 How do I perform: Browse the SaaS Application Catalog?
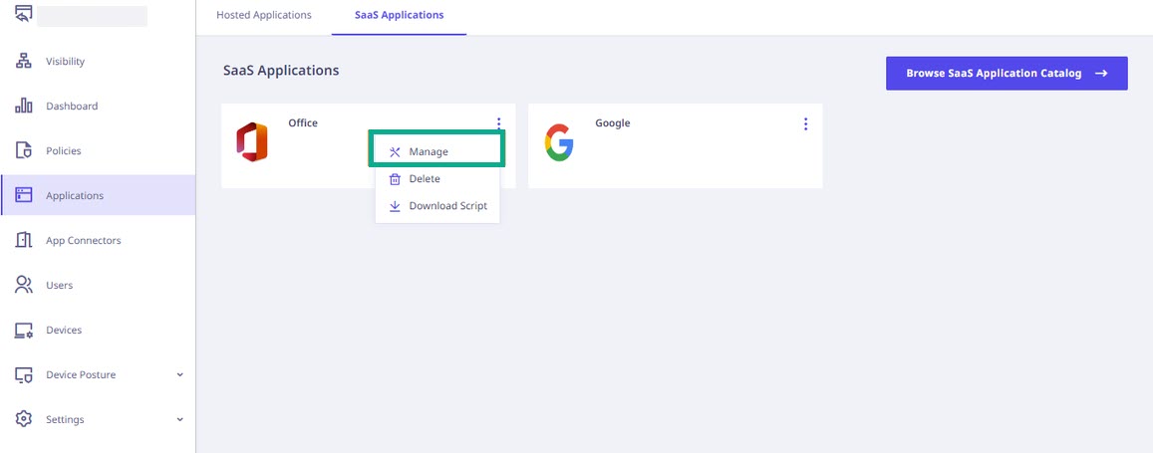pyautogui.click(x=1007, y=74)
